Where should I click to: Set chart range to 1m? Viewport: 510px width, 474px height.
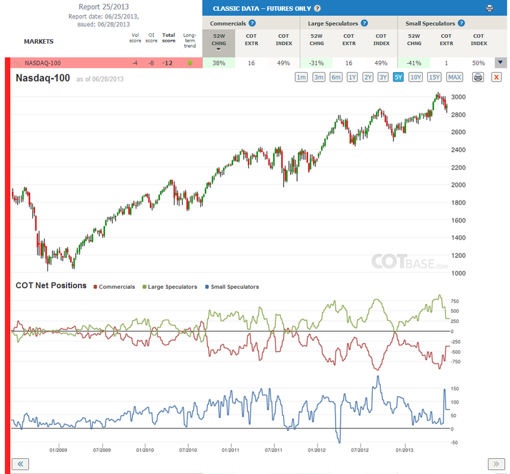pyautogui.click(x=301, y=77)
